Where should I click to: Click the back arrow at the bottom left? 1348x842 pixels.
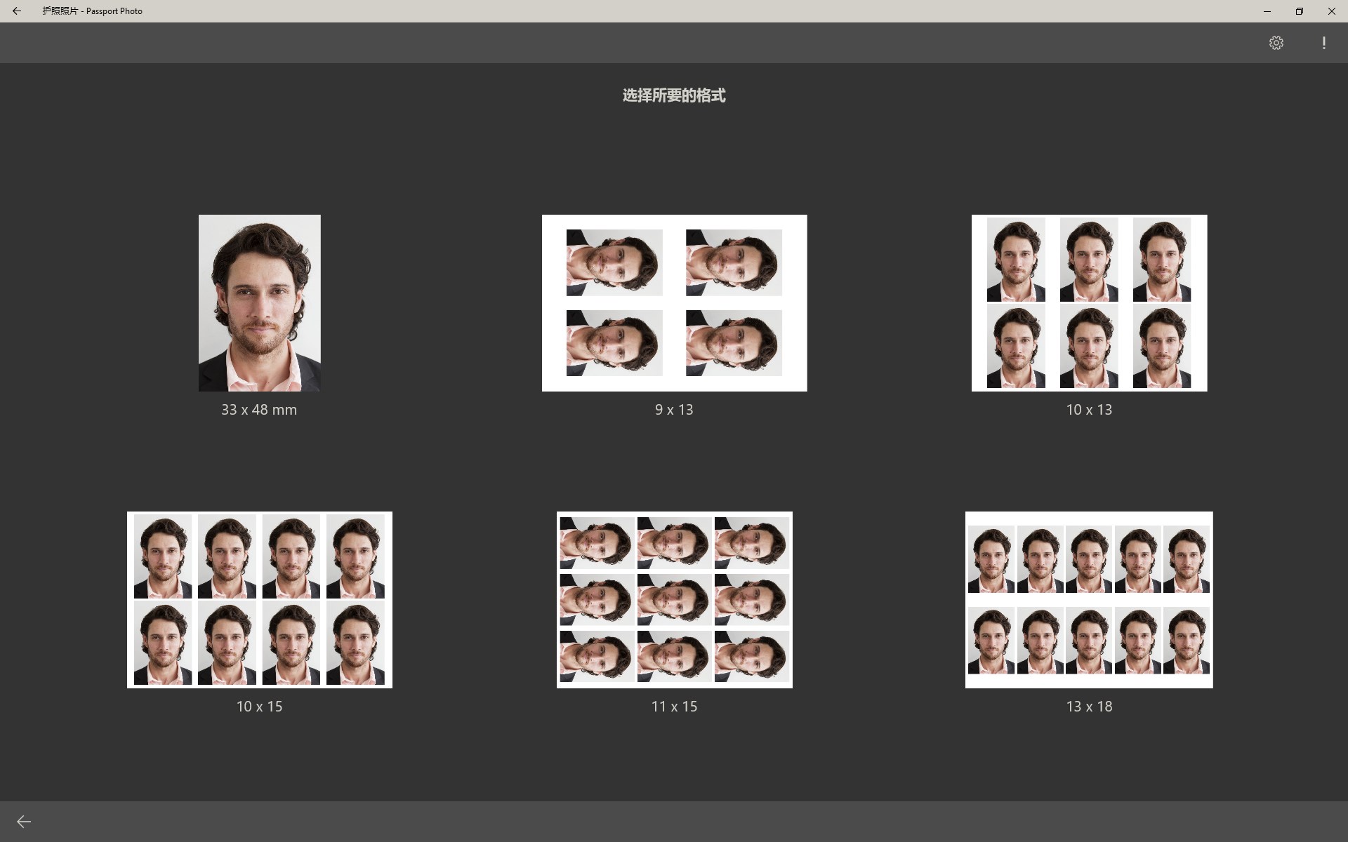click(x=23, y=821)
